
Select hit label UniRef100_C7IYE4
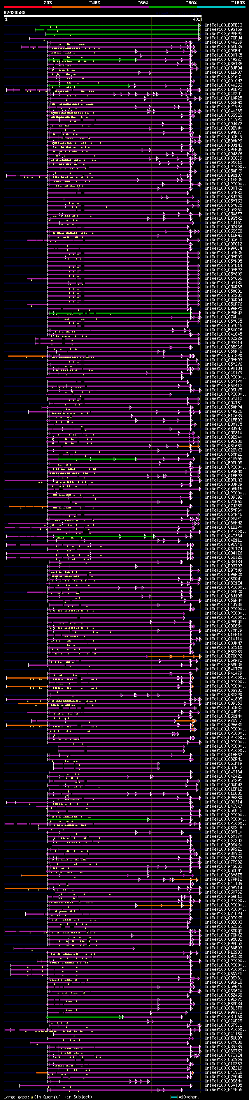click(223, 1055)
